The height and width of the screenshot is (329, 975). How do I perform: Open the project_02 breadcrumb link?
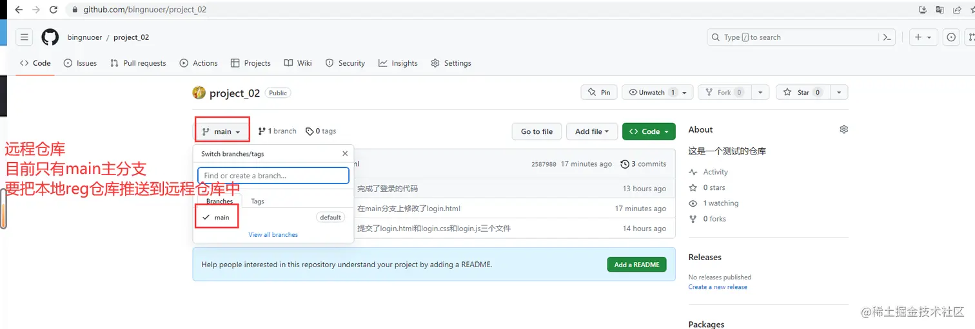click(x=131, y=37)
